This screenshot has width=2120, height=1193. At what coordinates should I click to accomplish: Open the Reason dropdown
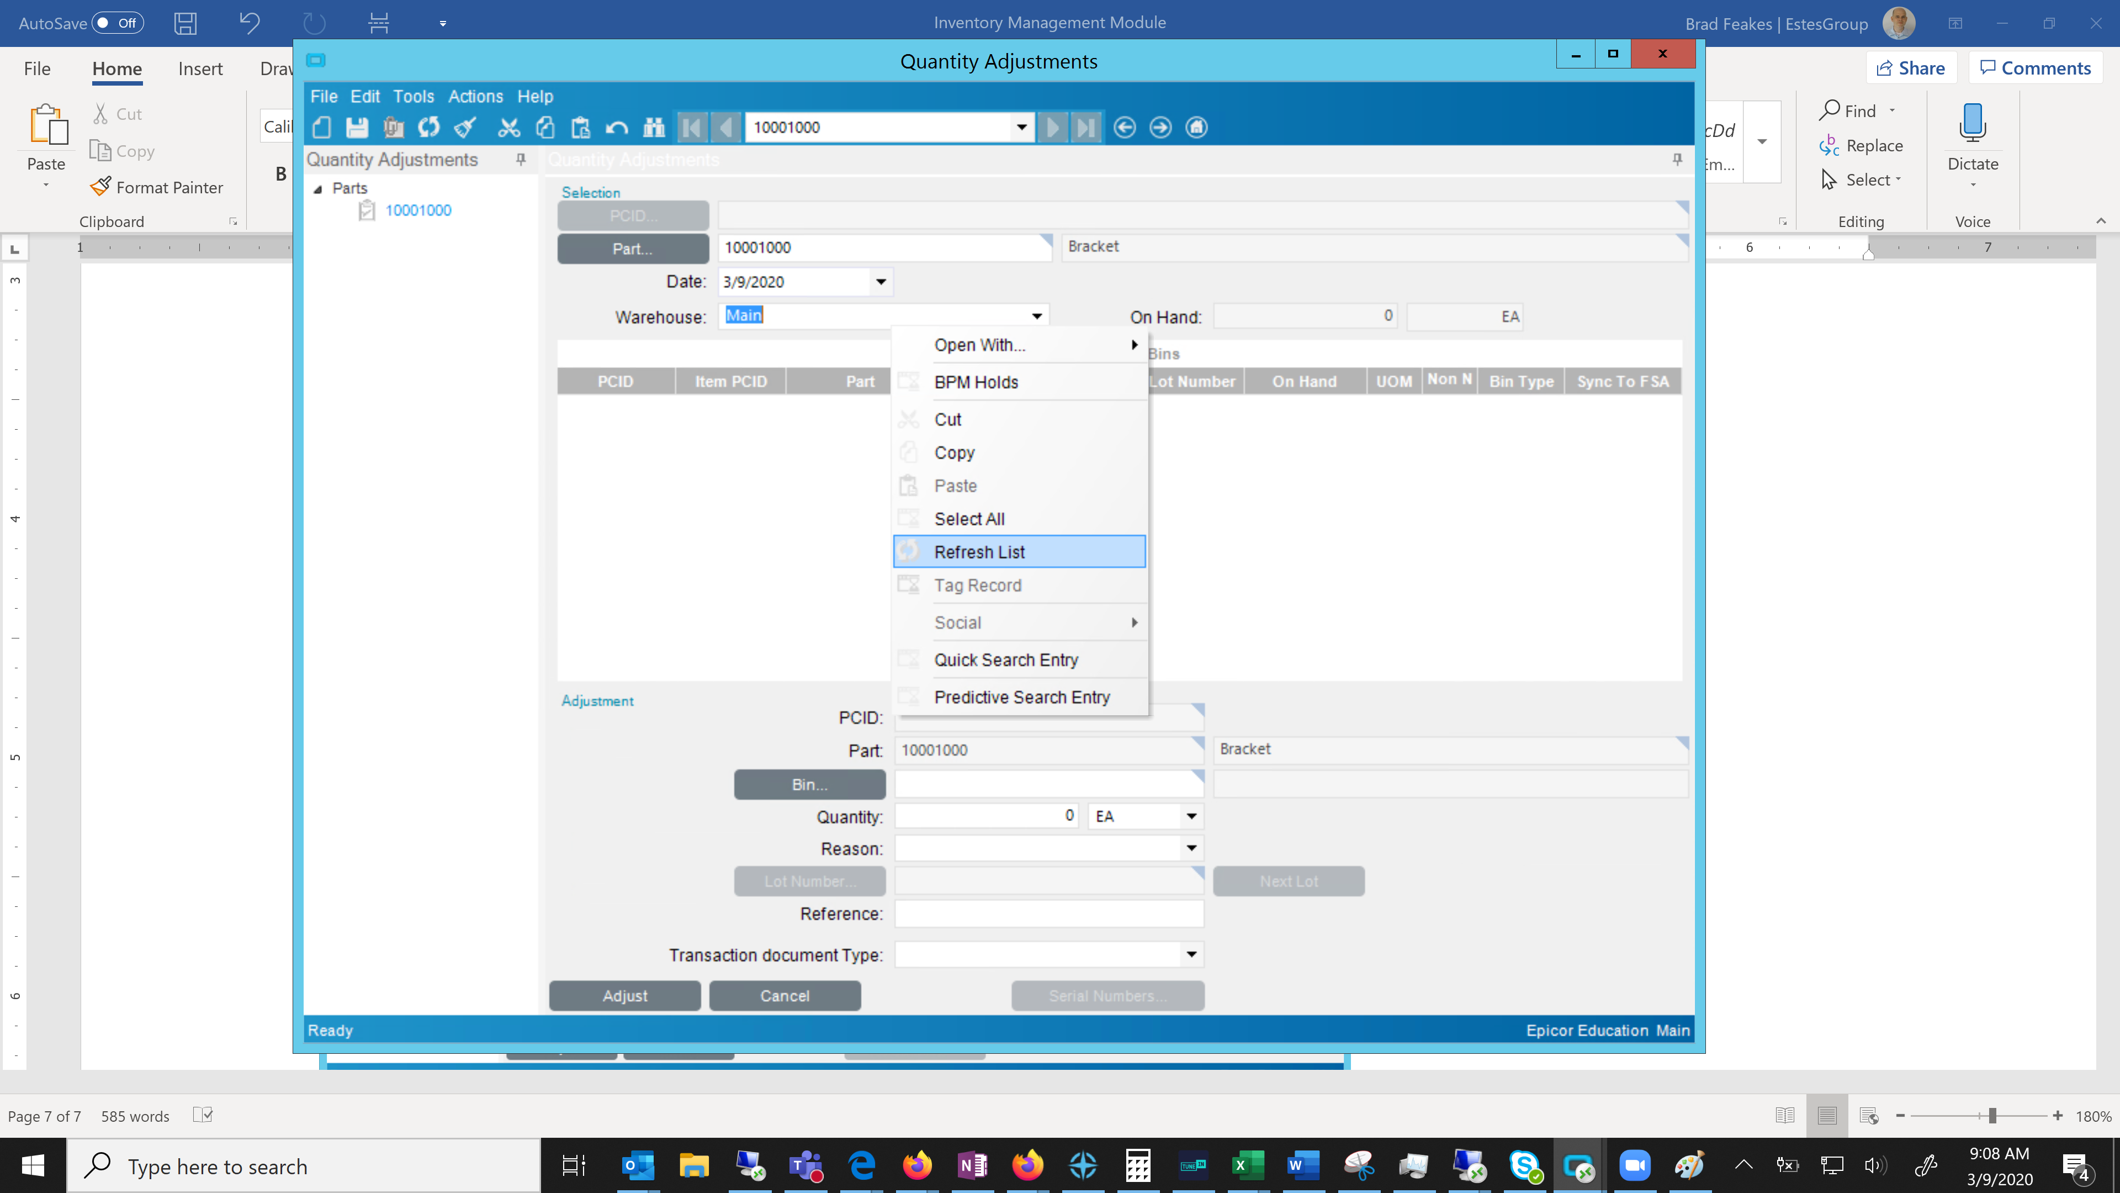pos(1191,848)
